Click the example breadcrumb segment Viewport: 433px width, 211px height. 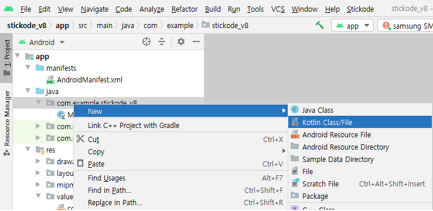pos(180,26)
